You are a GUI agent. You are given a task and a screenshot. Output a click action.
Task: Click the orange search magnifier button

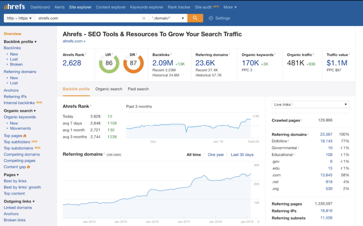pyautogui.click(x=195, y=18)
